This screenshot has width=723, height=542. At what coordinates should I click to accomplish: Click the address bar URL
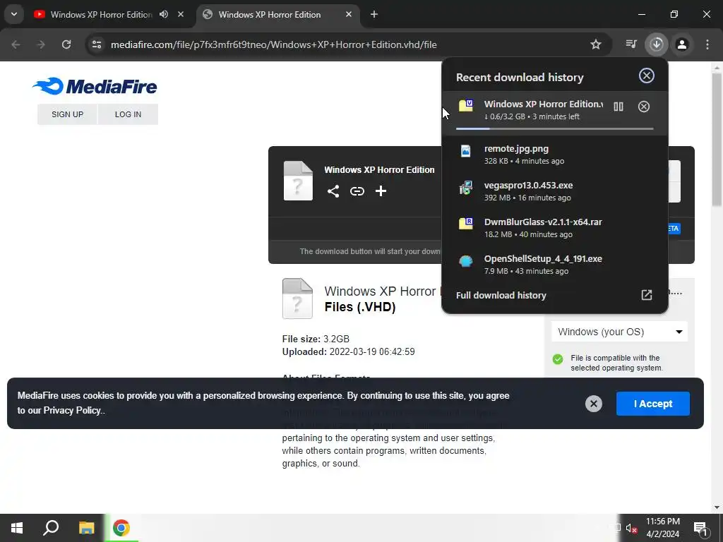273,44
